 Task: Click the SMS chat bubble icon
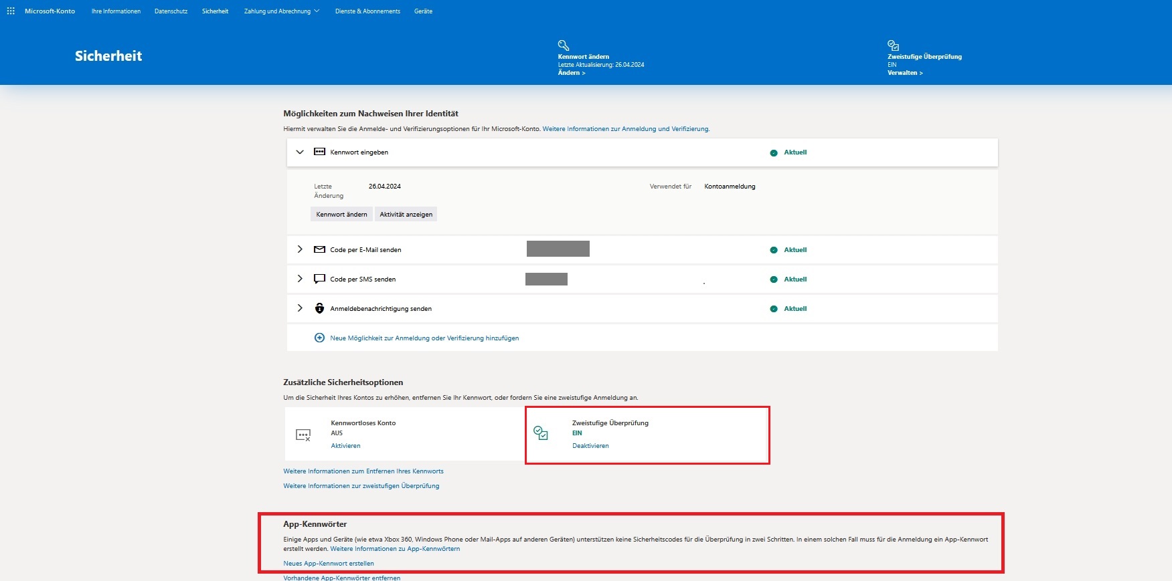[x=320, y=279]
